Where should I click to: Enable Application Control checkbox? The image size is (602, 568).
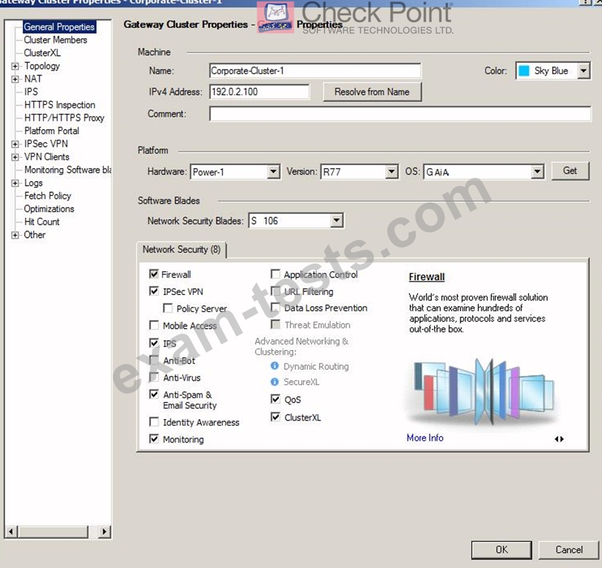(x=275, y=274)
